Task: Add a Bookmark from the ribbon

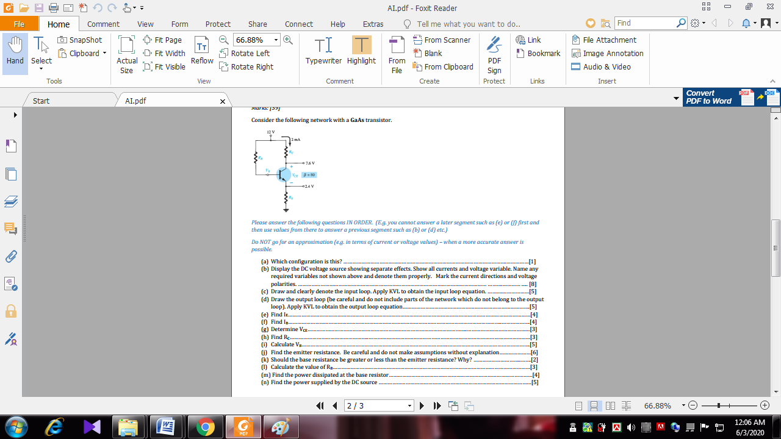Action: (538, 53)
